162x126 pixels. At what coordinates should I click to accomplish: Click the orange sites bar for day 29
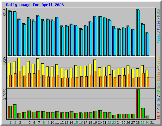pyautogui.click(x=143, y=80)
